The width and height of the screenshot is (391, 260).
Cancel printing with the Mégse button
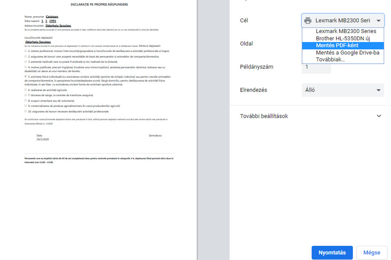point(372,253)
